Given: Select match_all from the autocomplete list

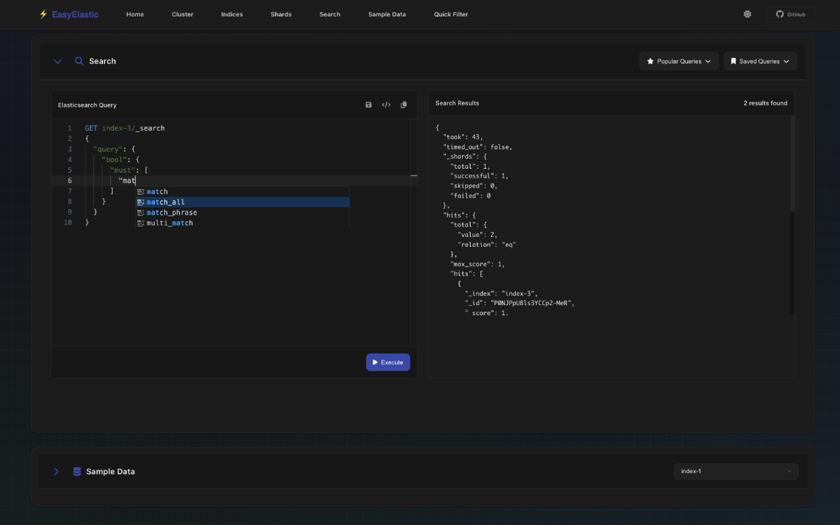Looking at the screenshot, I should (x=167, y=201).
